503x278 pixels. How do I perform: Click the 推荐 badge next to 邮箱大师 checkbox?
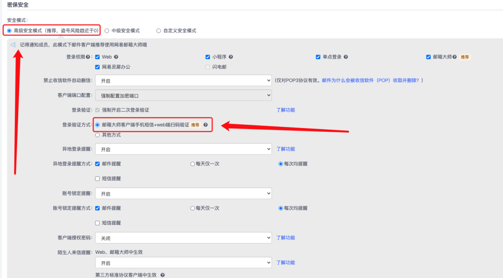pos(464,57)
